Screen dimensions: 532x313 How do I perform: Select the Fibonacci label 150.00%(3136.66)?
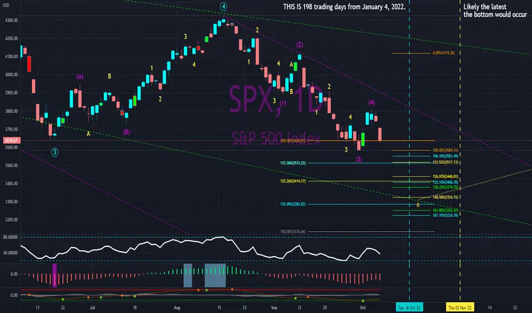pyautogui.click(x=293, y=232)
